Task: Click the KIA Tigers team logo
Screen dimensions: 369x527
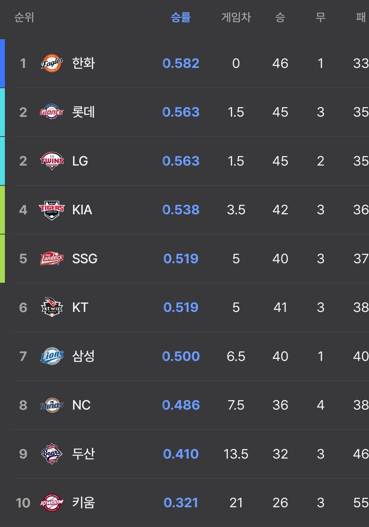Action: (x=52, y=210)
